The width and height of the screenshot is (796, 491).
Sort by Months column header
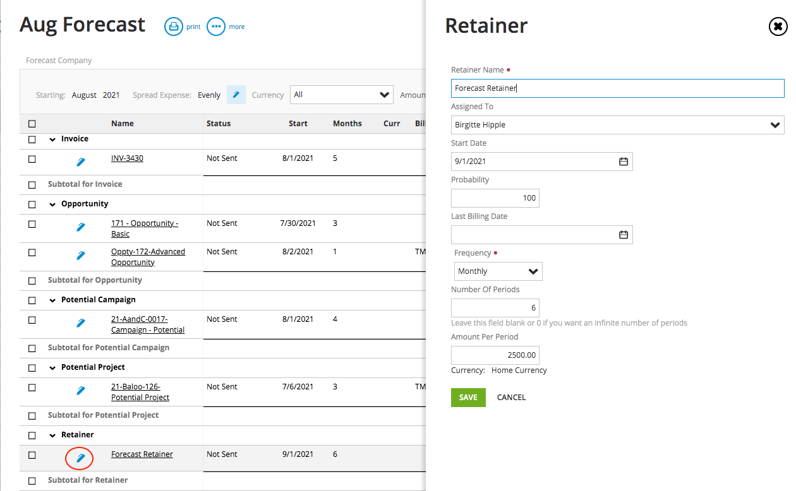(x=347, y=124)
